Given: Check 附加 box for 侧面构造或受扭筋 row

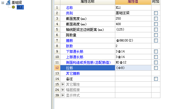Looking at the screenshot, I should pos(156,63).
